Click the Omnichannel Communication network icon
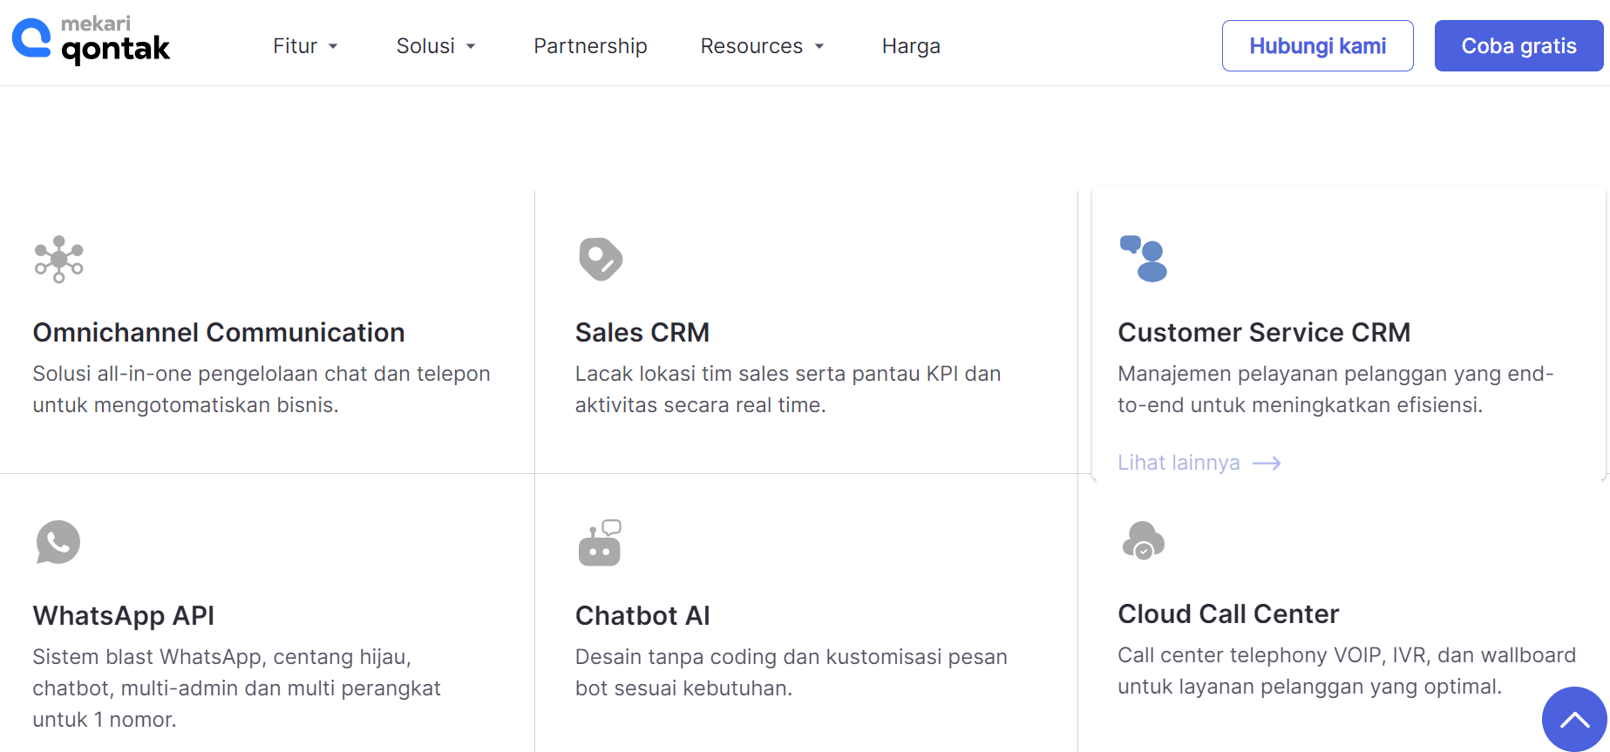 click(59, 259)
